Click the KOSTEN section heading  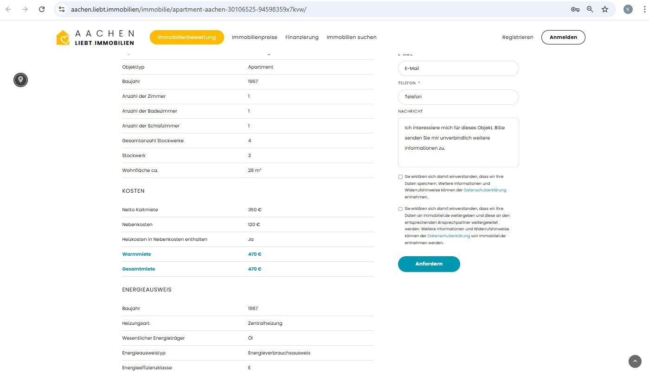point(134,190)
